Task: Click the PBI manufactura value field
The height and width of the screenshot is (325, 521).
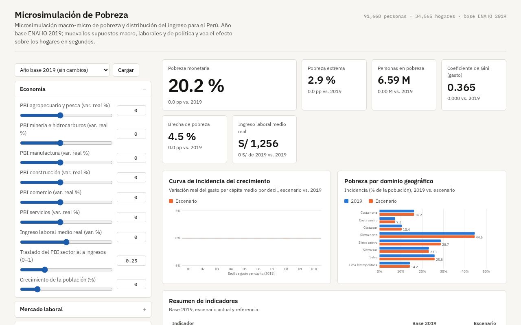Action: (x=131, y=158)
